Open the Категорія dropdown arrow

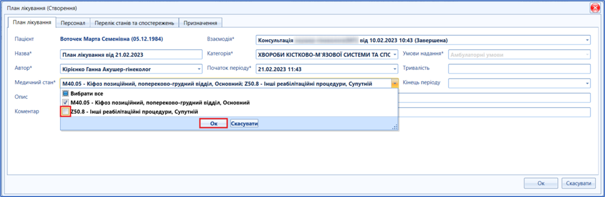point(395,54)
